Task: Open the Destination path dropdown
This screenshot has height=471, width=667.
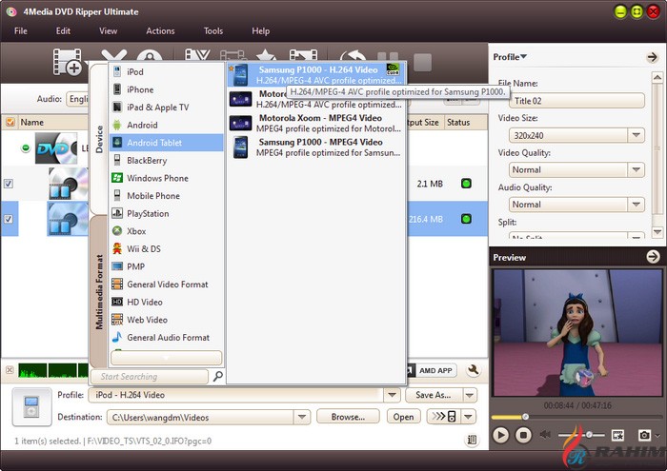Action: point(303,417)
